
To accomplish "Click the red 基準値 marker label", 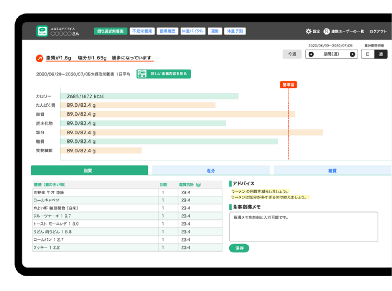I will (x=288, y=85).
